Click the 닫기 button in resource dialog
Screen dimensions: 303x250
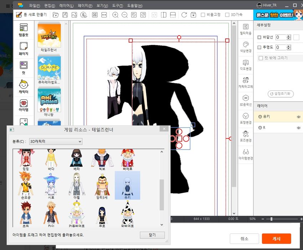[x=152, y=235]
